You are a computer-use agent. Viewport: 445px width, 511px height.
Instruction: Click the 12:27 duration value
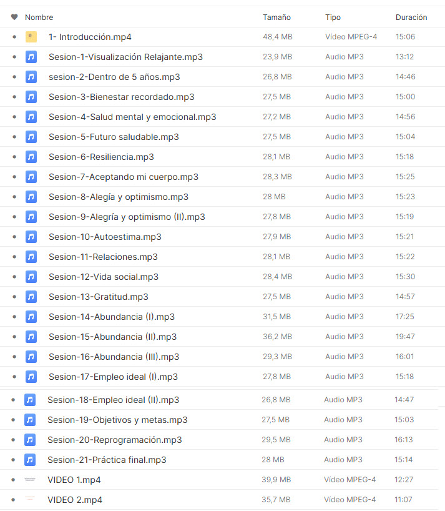404,480
